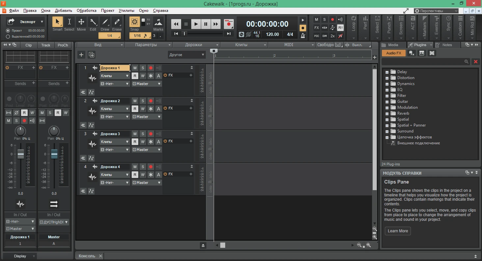Open the 1/4 draw resolution dropdown
Viewport: 482px width, 261px height.
coord(110,36)
